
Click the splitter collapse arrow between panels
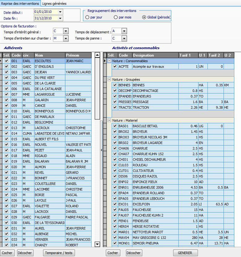pos(102,150)
